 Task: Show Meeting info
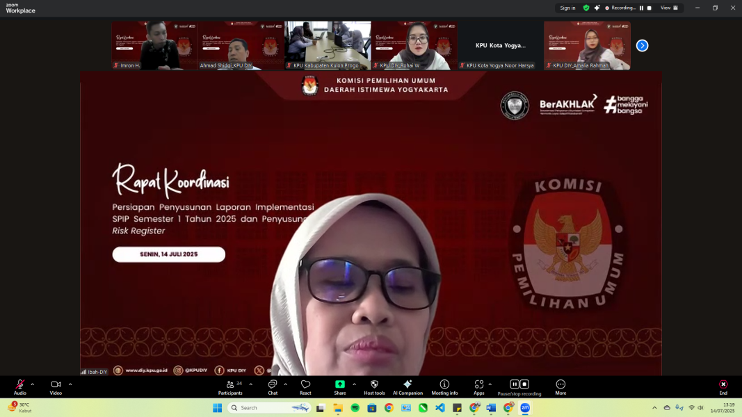[444, 386]
